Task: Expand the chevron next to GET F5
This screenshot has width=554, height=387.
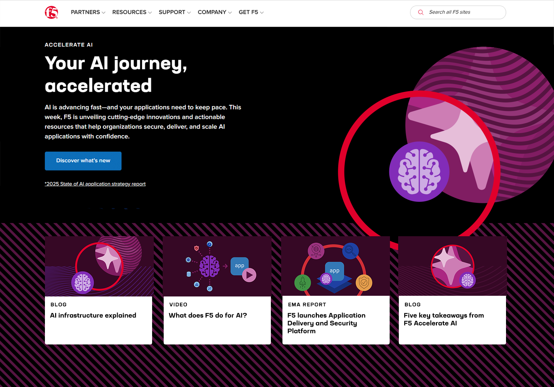Action: pyautogui.click(x=262, y=13)
